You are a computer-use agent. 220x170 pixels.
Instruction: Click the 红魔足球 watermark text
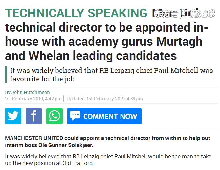(198, 13)
